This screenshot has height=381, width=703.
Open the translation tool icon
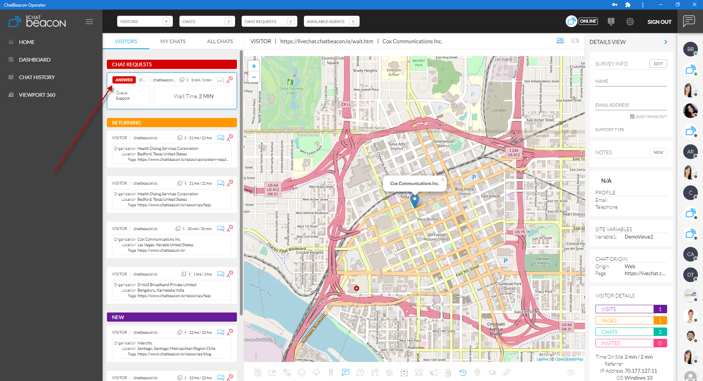point(287,373)
